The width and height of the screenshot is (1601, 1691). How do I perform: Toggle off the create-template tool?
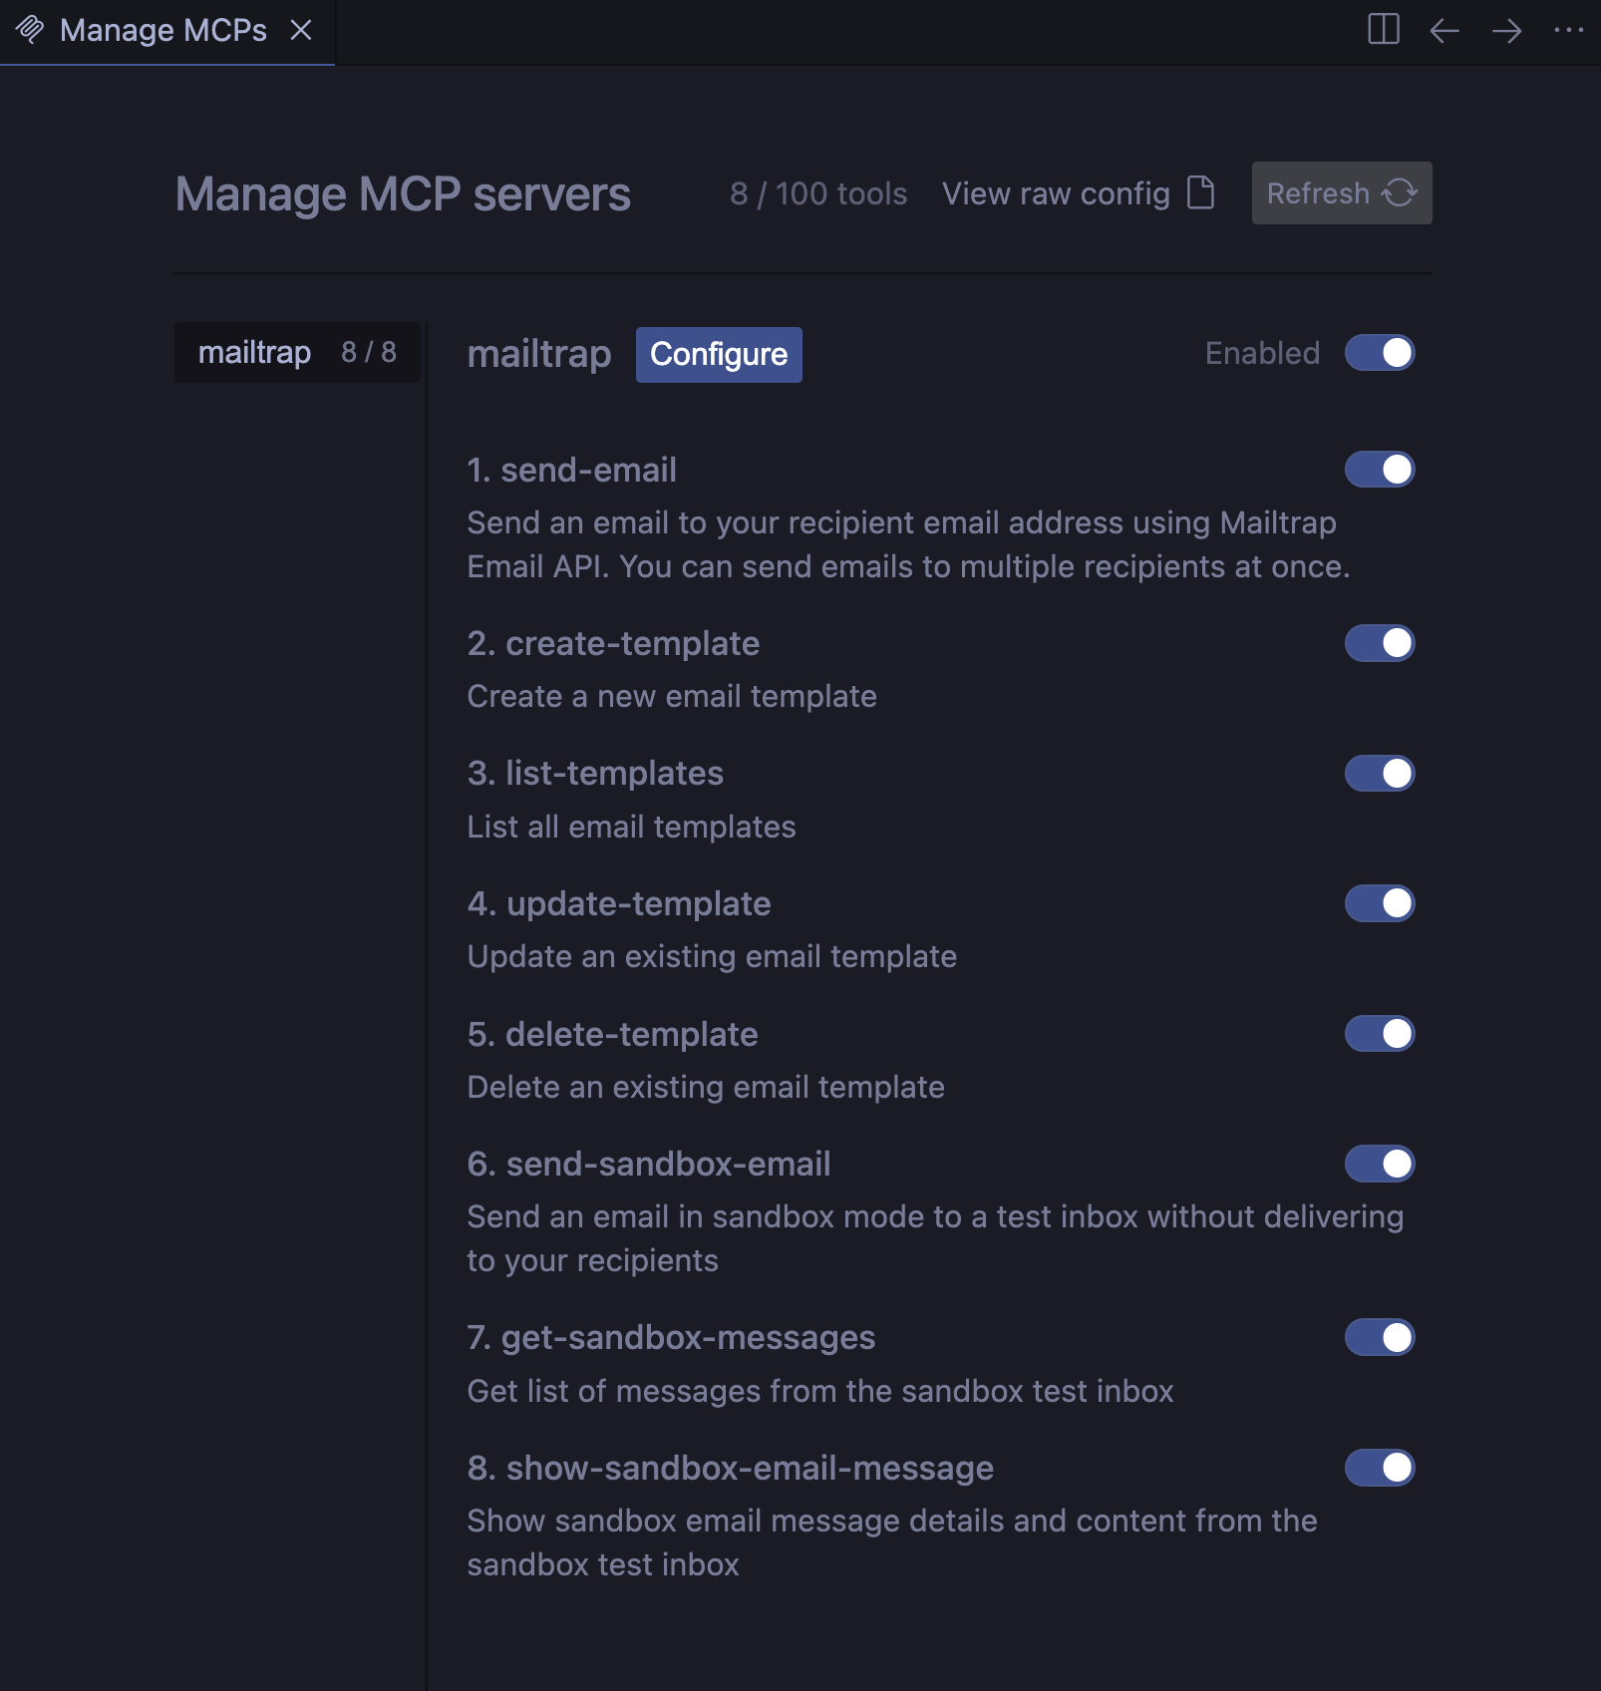point(1380,643)
